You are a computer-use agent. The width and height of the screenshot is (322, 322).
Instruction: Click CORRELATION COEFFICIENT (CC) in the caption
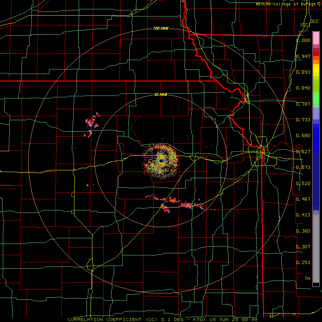(113, 319)
